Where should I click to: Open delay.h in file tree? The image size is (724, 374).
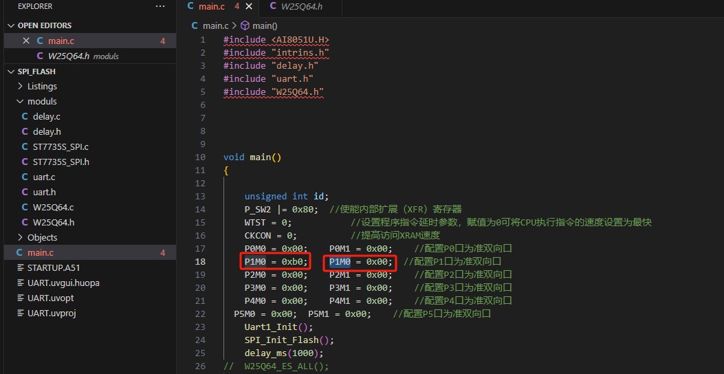pyautogui.click(x=47, y=131)
